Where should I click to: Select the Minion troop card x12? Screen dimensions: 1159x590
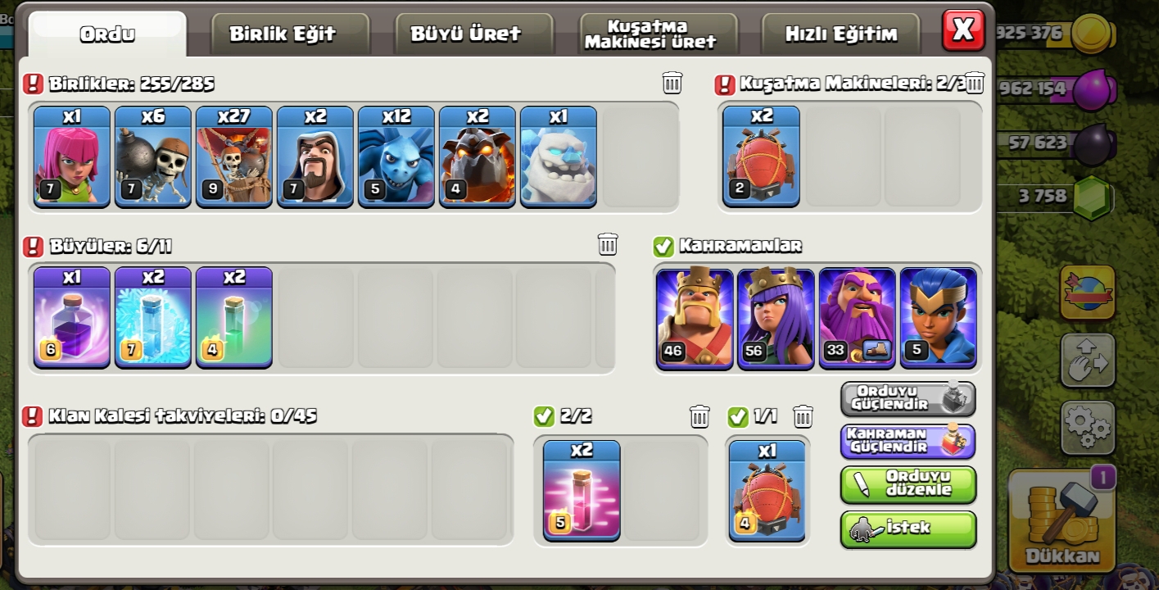tap(396, 156)
